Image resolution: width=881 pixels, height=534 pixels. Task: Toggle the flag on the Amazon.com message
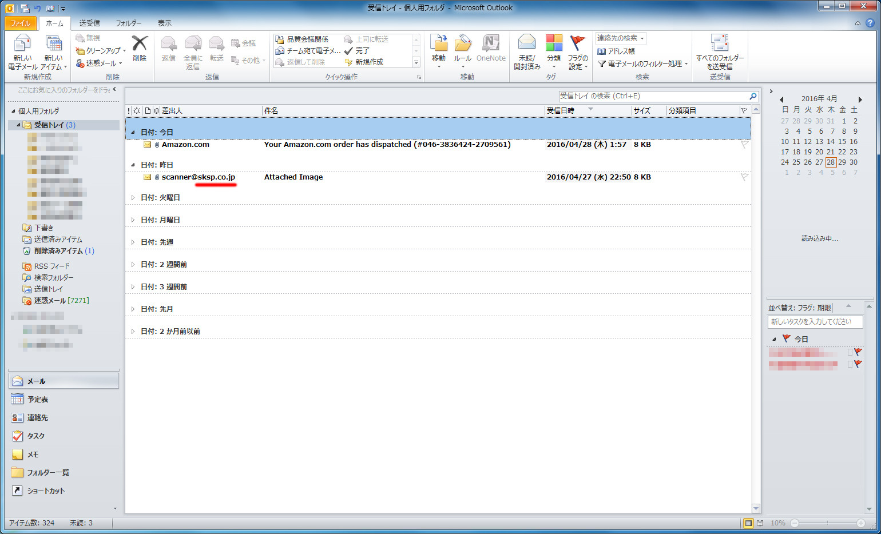point(744,145)
